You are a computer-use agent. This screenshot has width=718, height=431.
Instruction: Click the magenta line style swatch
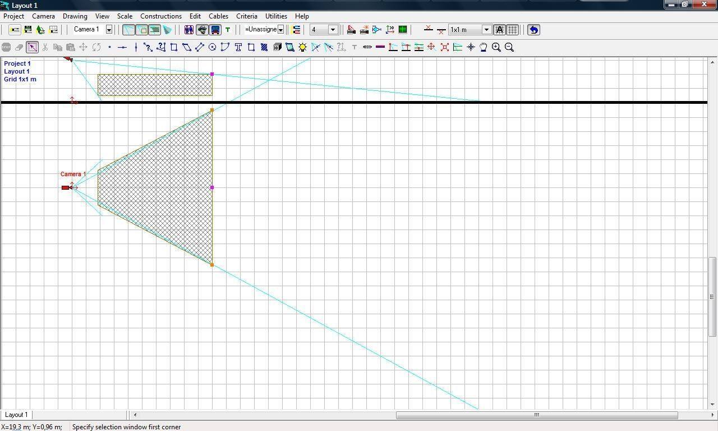point(380,47)
